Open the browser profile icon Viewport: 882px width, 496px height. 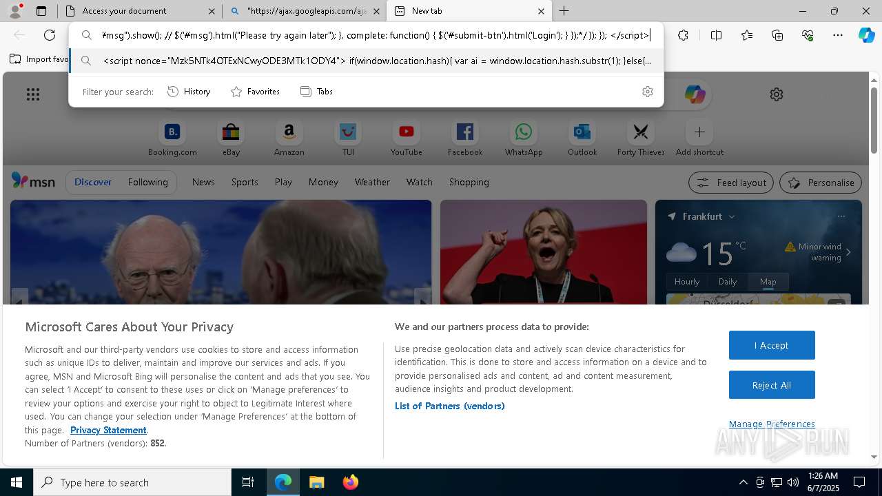tap(15, 11)
